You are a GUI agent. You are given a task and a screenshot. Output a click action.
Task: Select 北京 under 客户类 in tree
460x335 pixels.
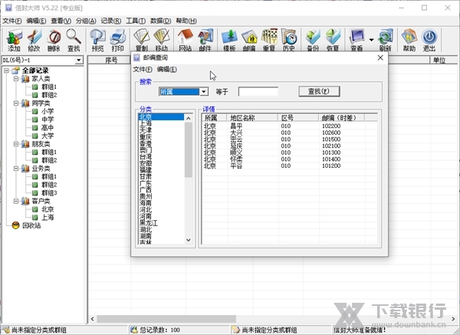[48, 209]
